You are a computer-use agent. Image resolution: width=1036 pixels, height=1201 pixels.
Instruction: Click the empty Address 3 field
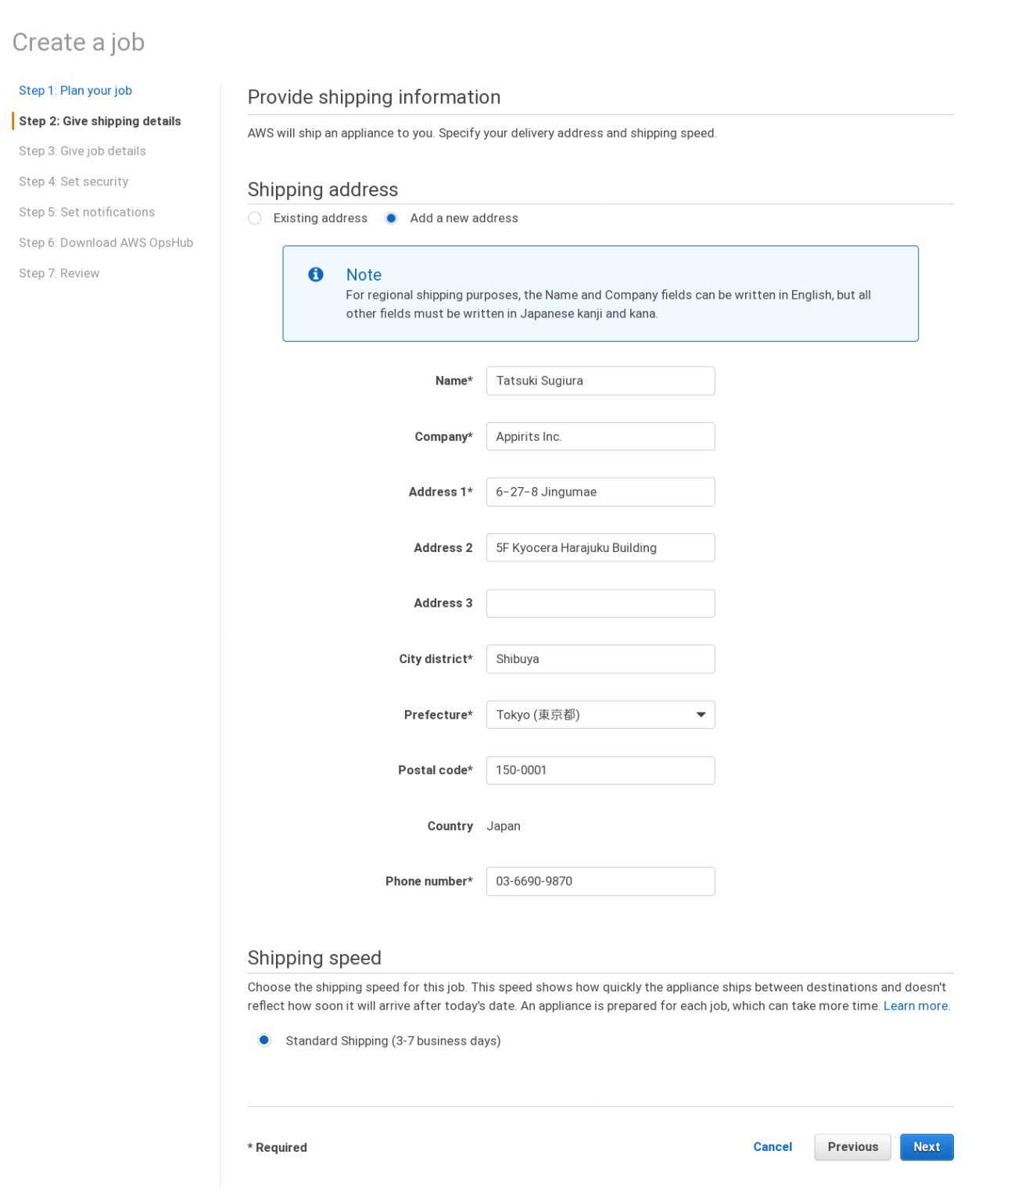[x=600, y=603]
